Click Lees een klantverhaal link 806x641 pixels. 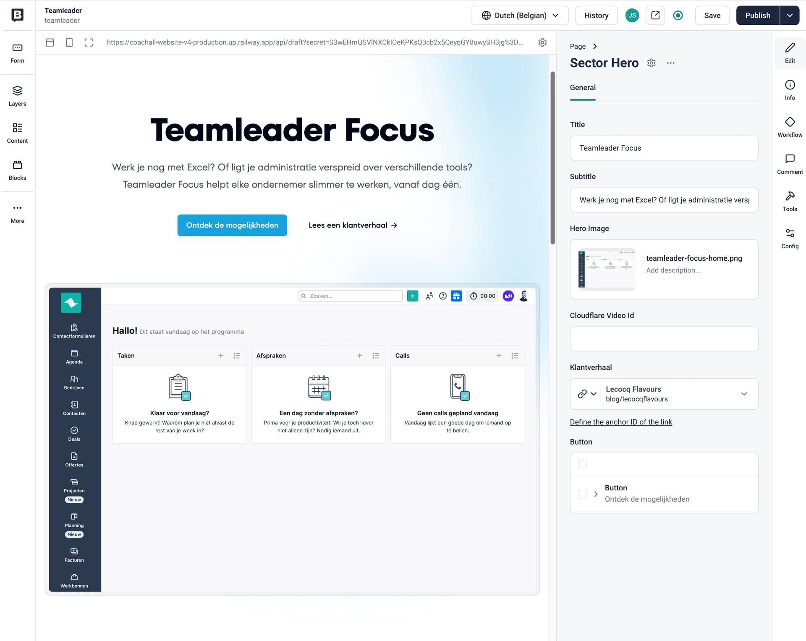[x=353, y=225]
